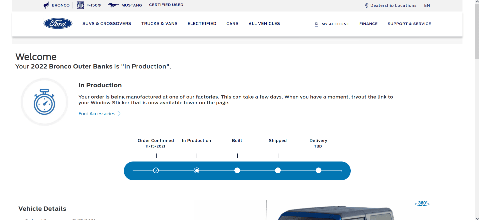Click the Built stage label
The height and width of the screenshot is (220, 479).
click(x=237, y=140)
